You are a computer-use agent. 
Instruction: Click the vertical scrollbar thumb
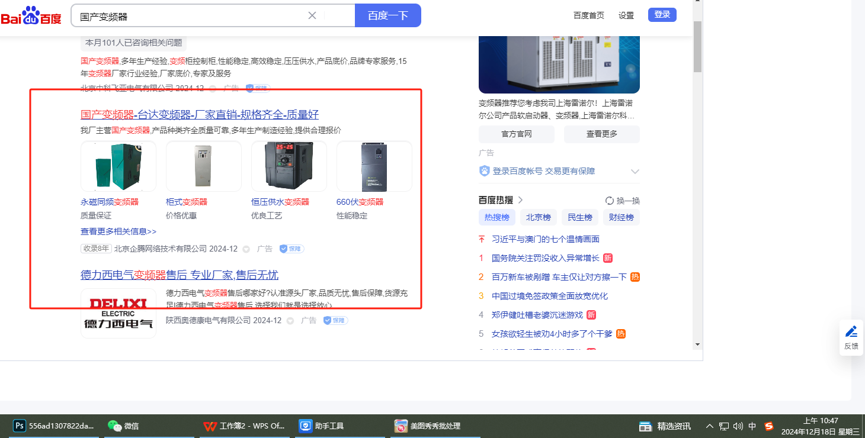click(697, 46)
